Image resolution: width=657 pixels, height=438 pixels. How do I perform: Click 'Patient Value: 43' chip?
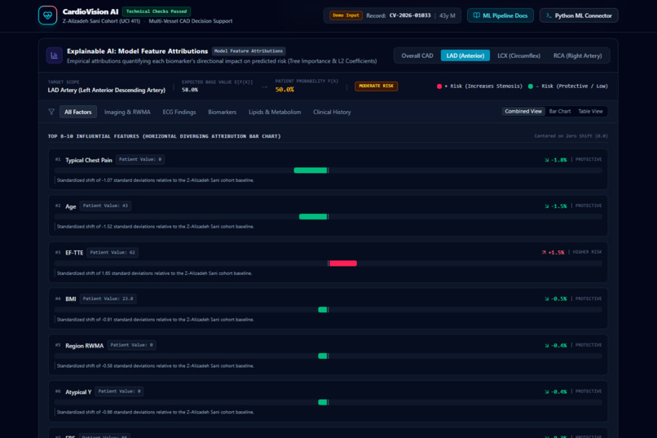click(x=105, y=206)
